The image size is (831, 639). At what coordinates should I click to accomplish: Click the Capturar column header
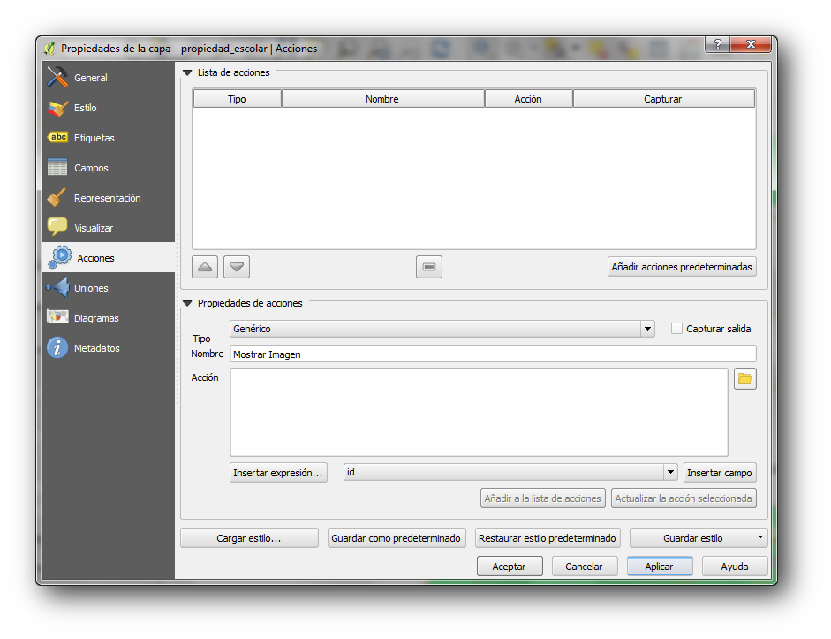pos(663,99)
